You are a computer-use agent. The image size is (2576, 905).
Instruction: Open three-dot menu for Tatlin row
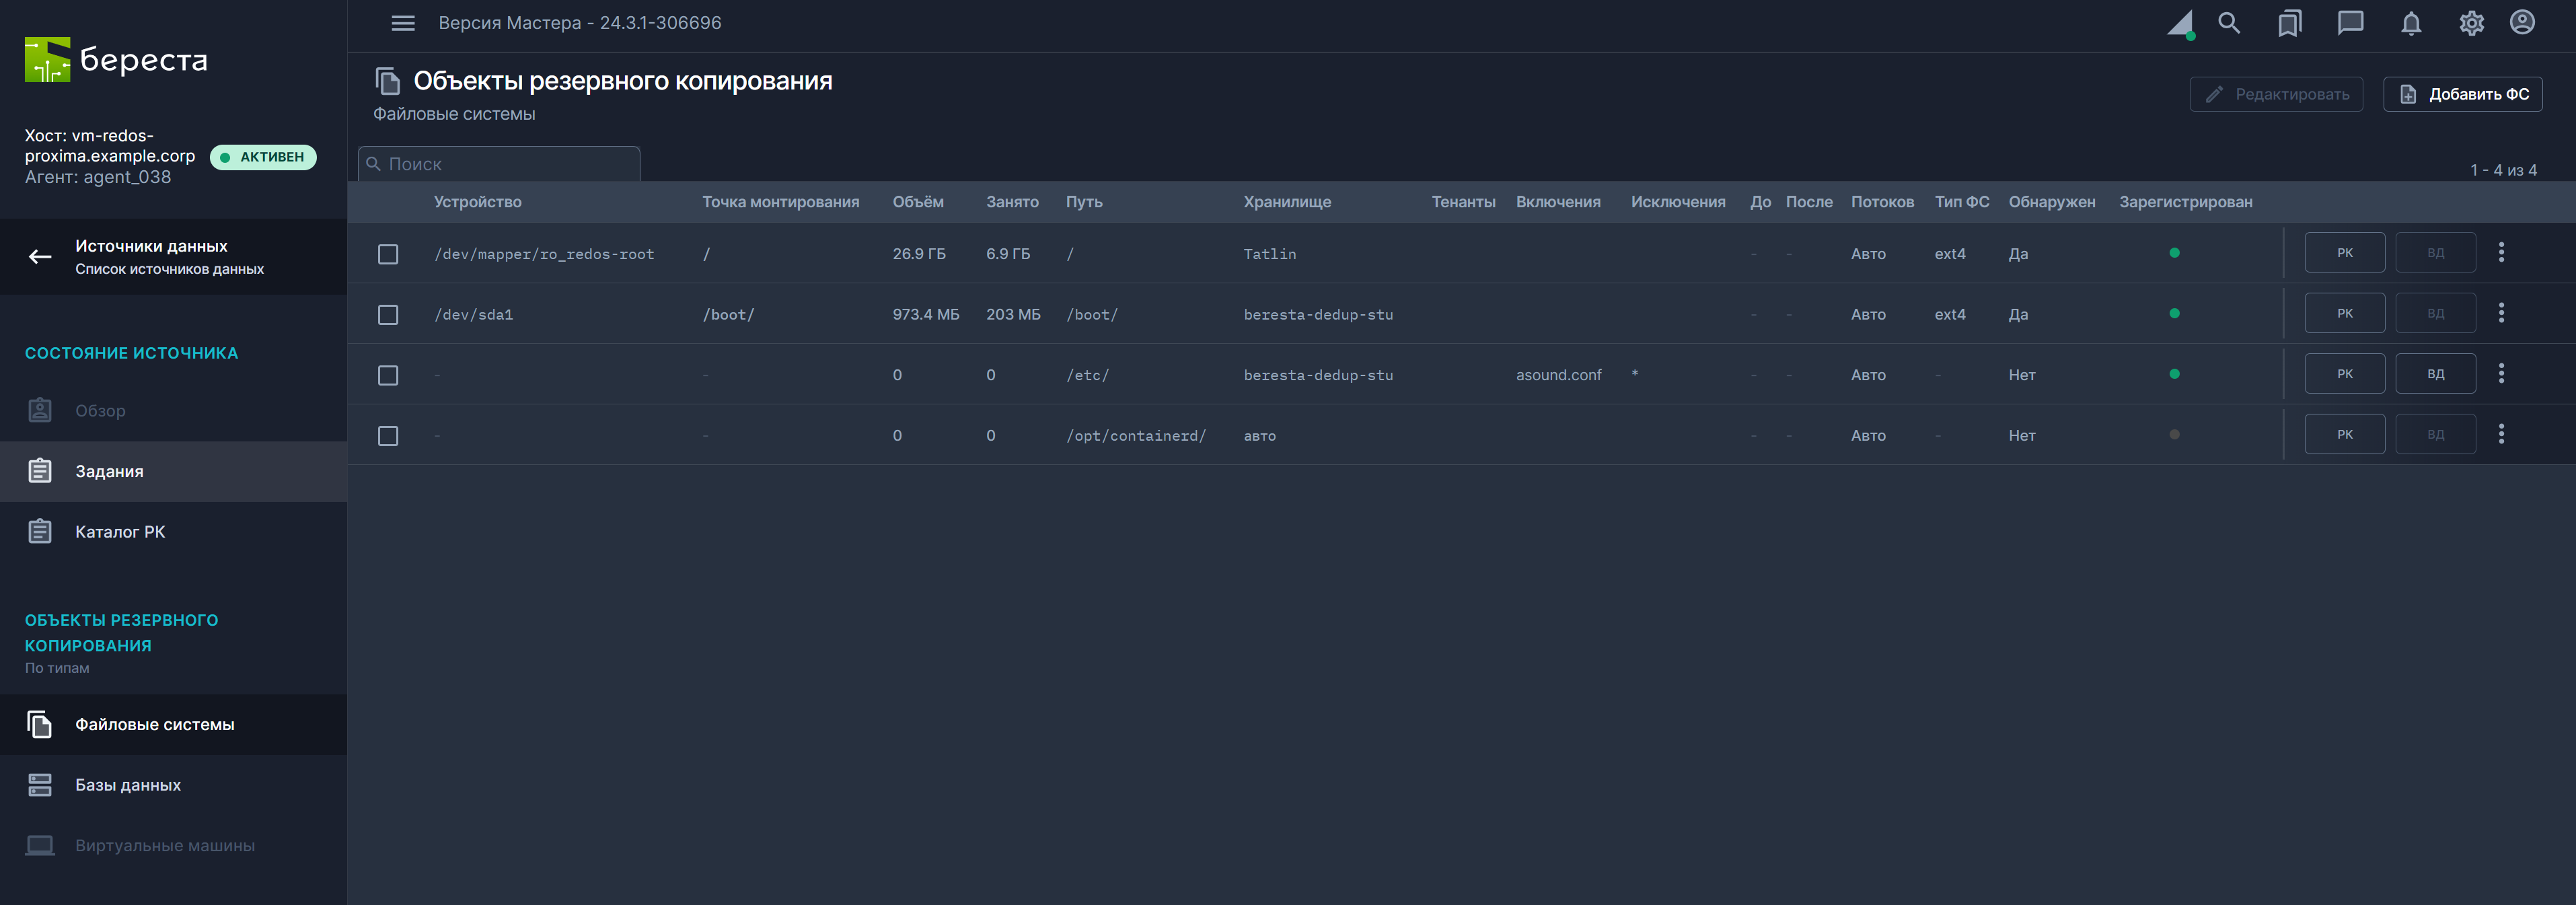[x=2501, y=253]
